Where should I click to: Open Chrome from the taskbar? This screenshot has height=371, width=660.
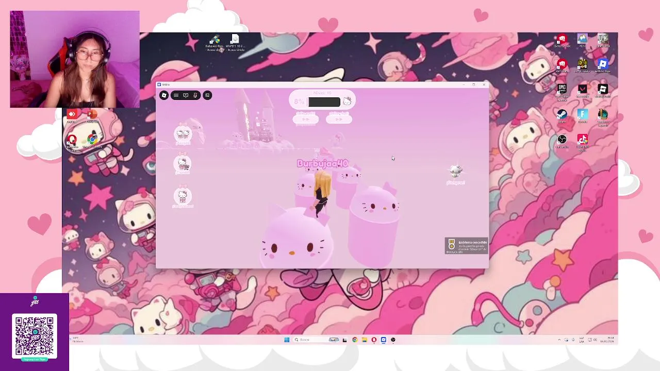[355, 340]
